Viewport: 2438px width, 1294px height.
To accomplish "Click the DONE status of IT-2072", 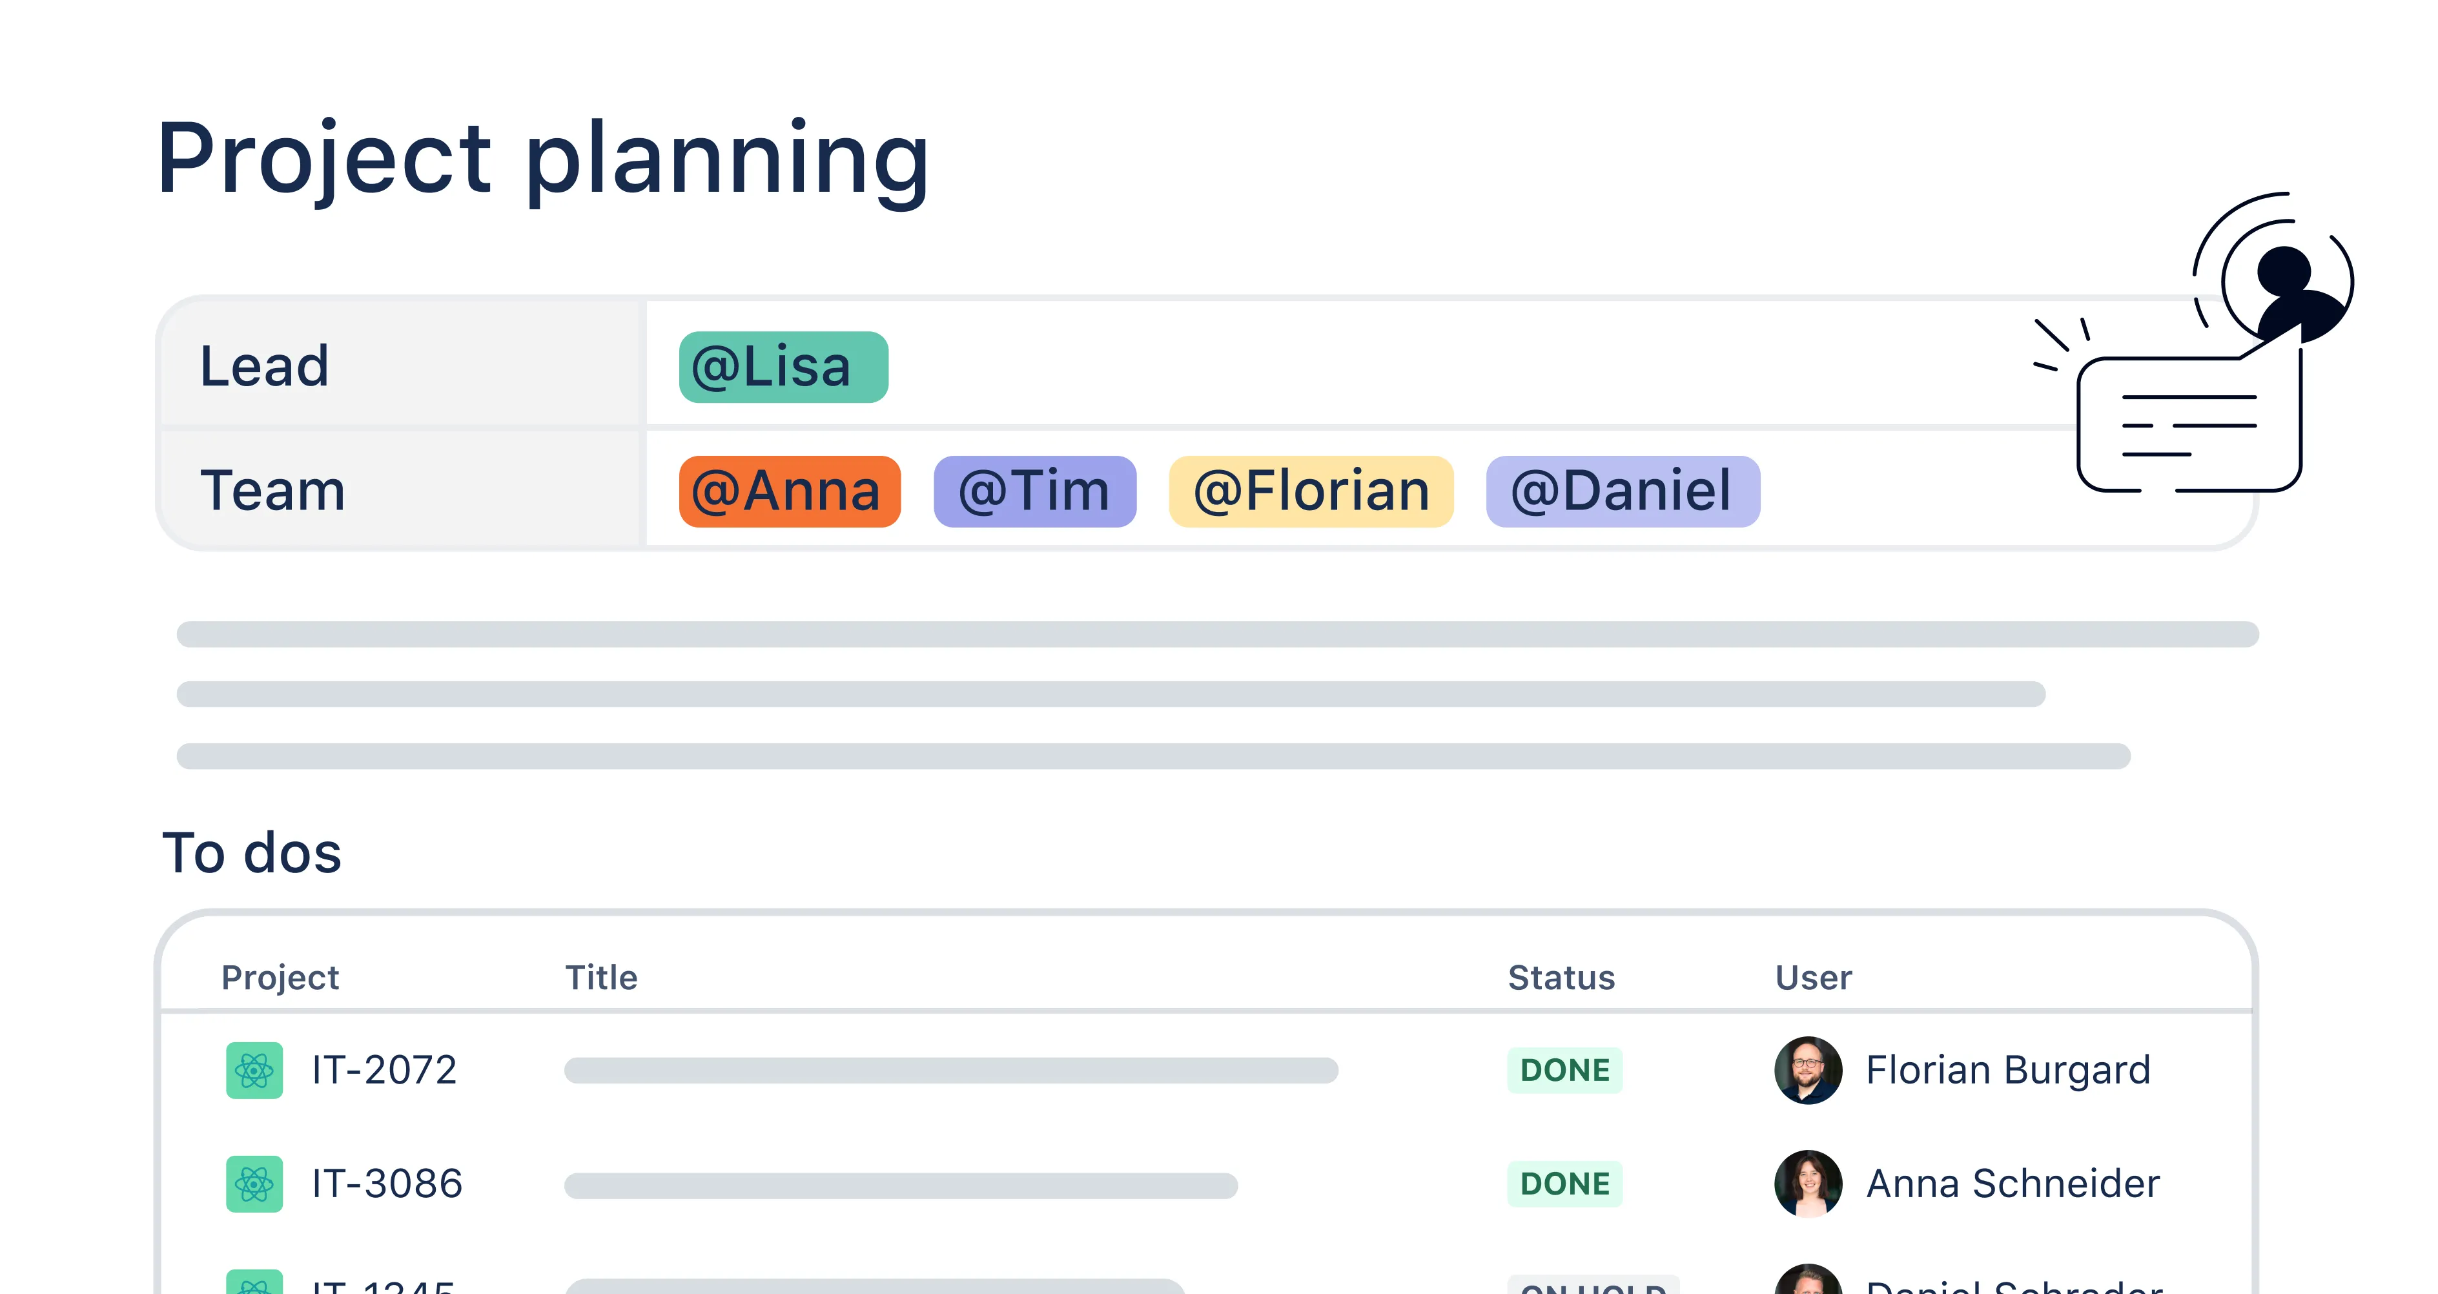I will pos(1564,1070).
